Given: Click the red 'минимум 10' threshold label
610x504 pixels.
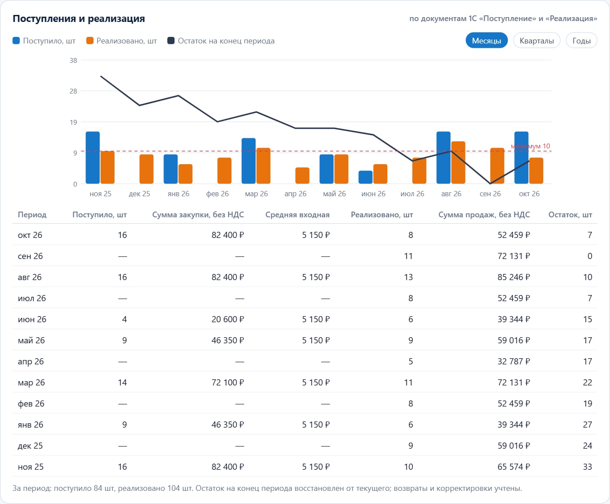Looking at the screenshot, I should coord(531,146).
